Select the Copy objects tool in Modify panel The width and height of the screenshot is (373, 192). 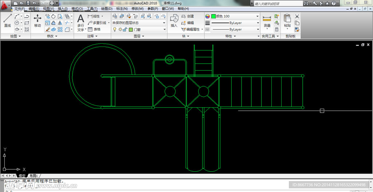(x=47, y=16)
